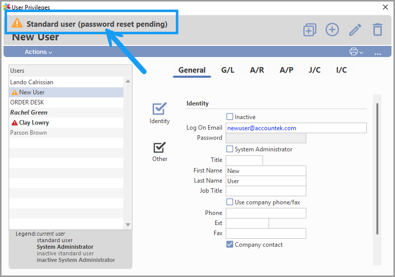Uncheck the Company contact checkbox
Screen dimensions: 395x277
point(230,244)
